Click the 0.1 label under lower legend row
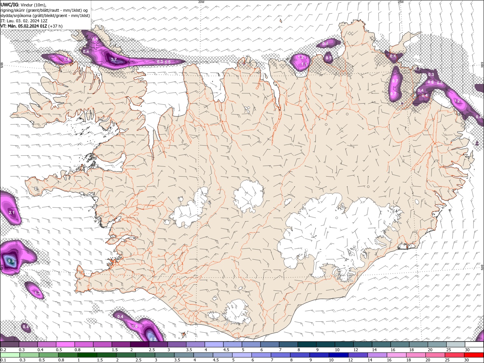The height and width of the screenshot is (363, 484). tap(3, 360)
